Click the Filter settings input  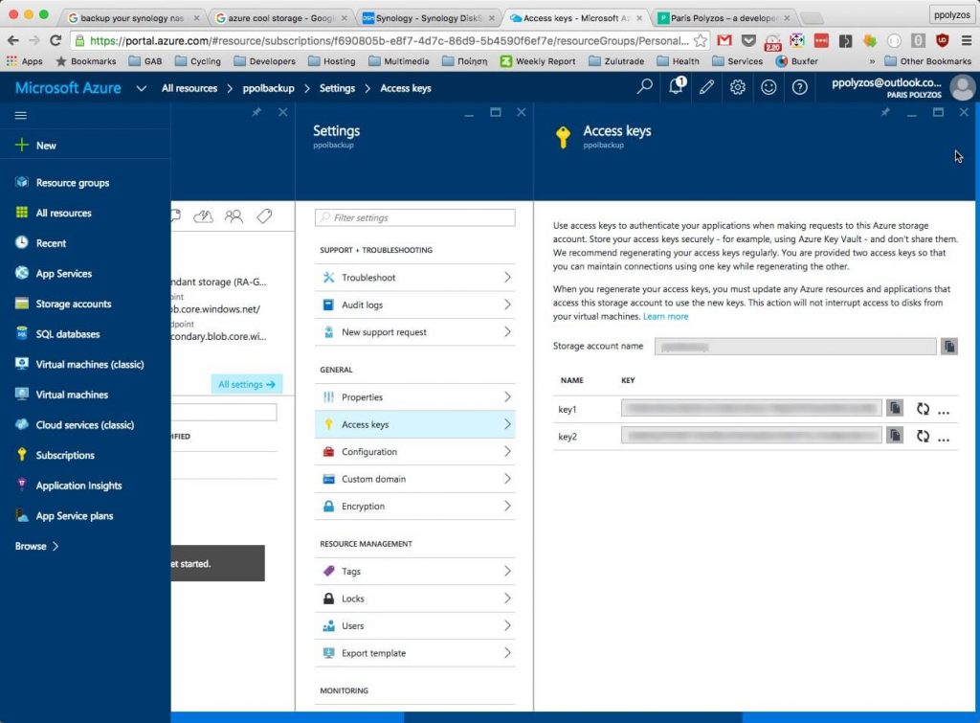(x=415, y=217)
